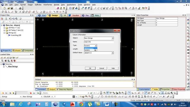The height and width of the screenshot is (107, 190).
Task: Save project with floppy disk icon
Action: (12, 8)
